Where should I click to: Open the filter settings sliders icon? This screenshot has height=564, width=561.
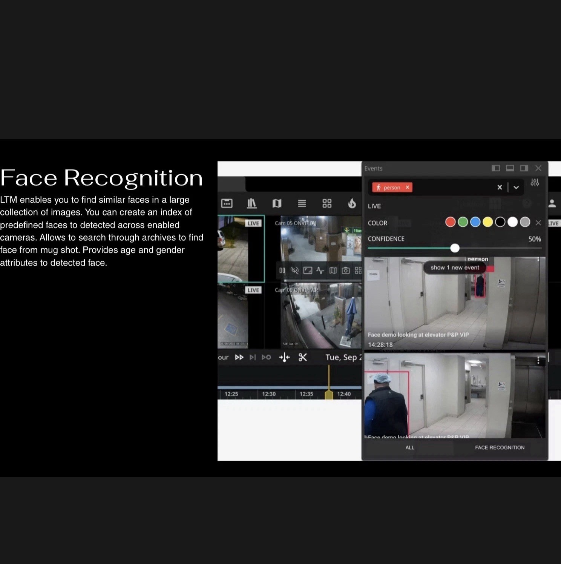tap(535, 183)
